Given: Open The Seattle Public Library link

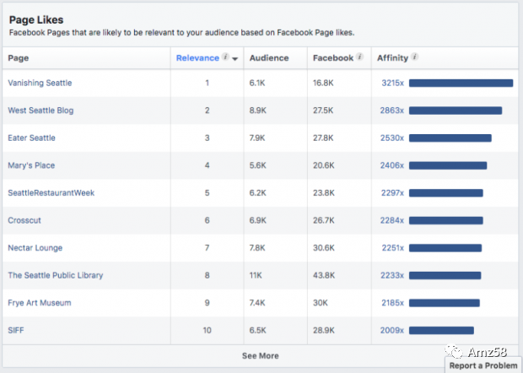Looking at the screenshot, I should pyautogui.click(x=56, y=275).
